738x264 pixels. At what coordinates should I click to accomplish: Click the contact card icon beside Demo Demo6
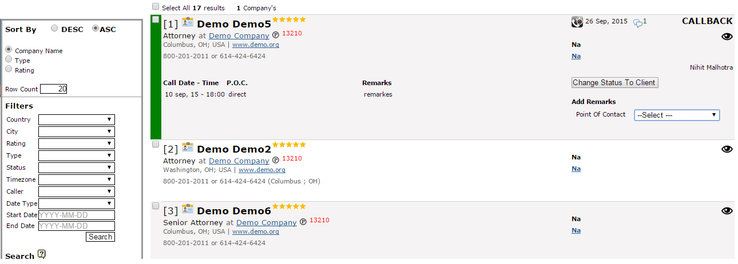188,209
